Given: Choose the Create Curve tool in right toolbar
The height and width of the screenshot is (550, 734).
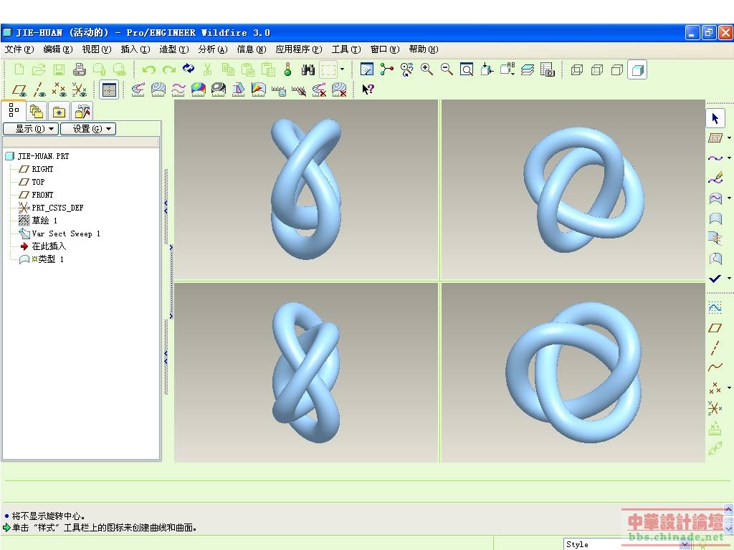Looking at the screenshot, I should (715, 158).
